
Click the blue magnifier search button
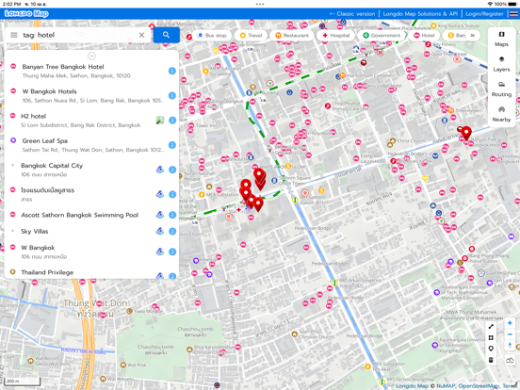[166, 35]
